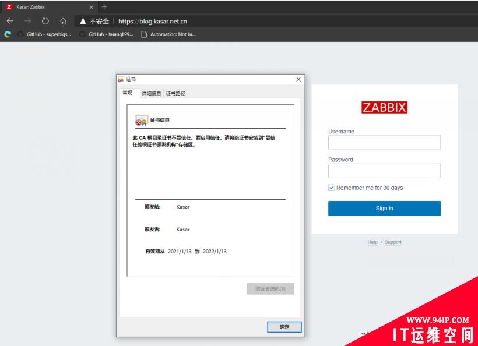Click the Sign in button
Viewport: 478px width, 346px height.
[384, 209]
